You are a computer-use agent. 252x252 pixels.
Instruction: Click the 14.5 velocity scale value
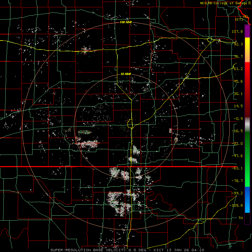point(238,106)
